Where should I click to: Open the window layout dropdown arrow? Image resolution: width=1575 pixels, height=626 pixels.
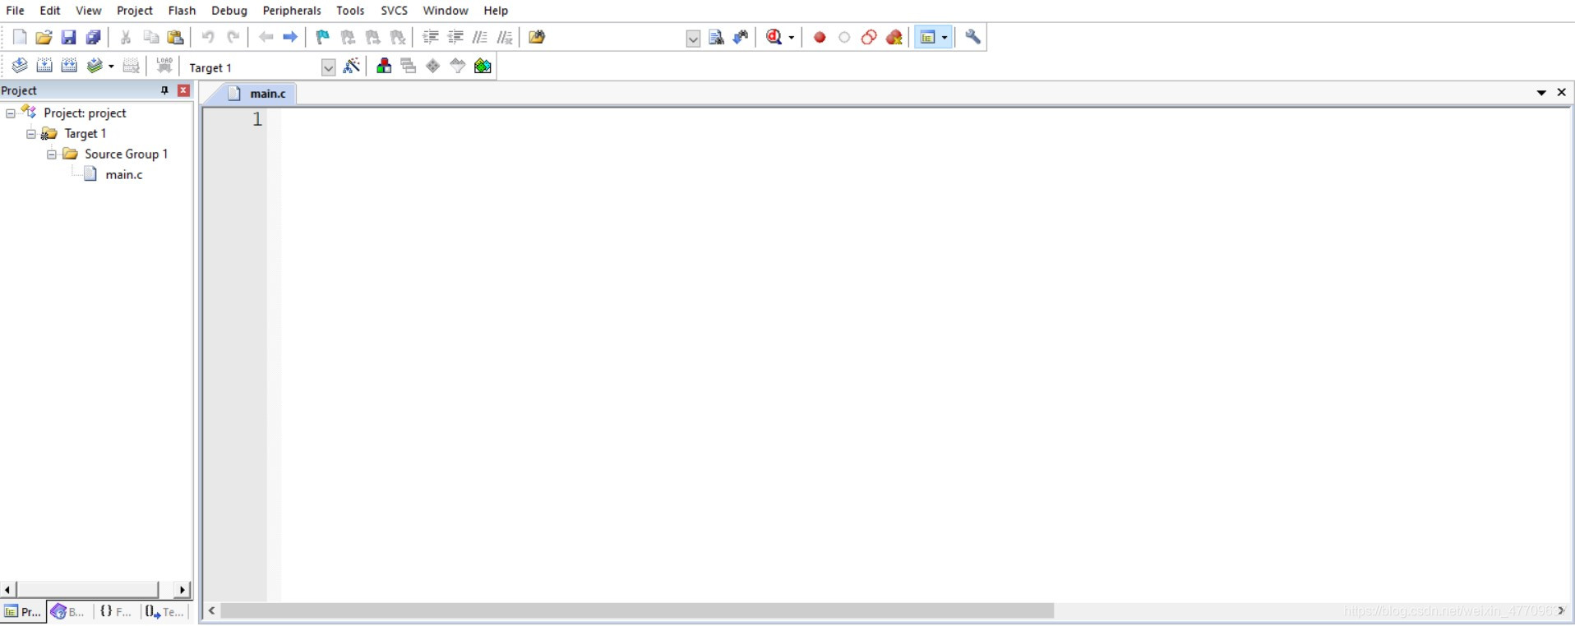point(945,38)
